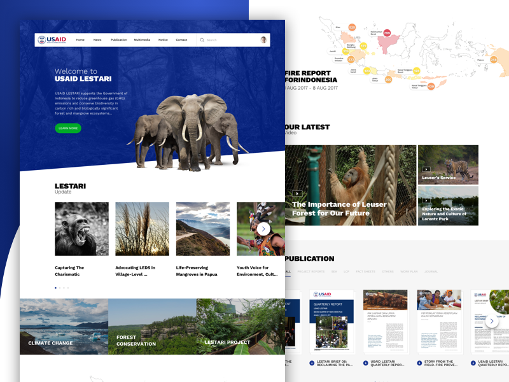
Task: Open the Publication menu item
Action: [119, 39]
